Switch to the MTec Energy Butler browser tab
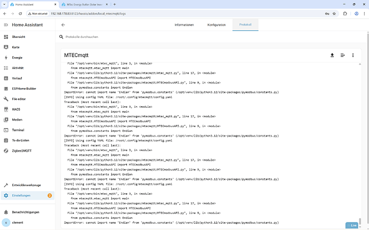The image size is (369, 230). coord(84,4)
